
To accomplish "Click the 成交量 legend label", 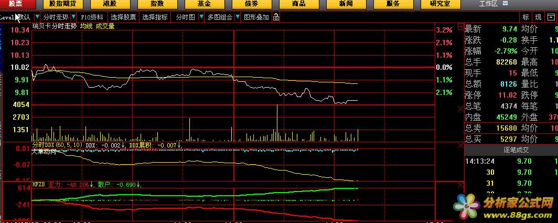I will 105,26.
